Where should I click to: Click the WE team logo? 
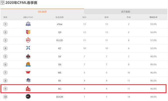[28, 72]
